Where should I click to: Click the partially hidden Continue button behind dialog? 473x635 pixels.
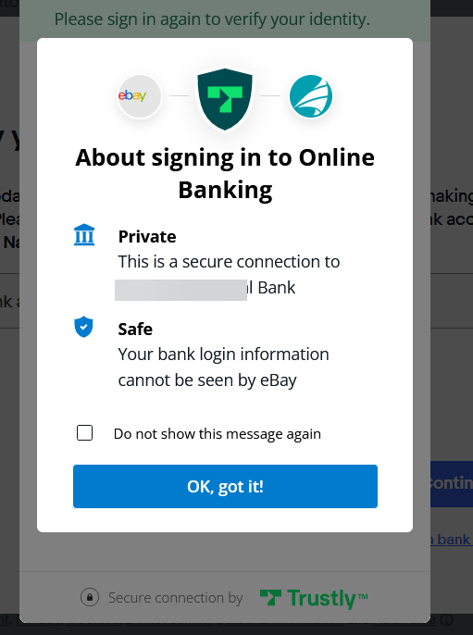coord(451,483)
